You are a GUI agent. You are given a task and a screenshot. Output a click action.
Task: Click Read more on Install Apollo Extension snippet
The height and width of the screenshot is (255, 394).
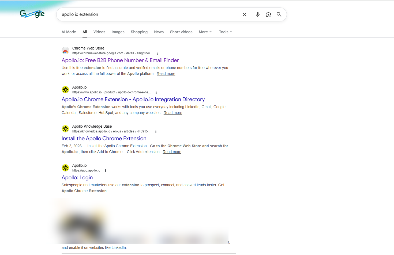(172, 152)
